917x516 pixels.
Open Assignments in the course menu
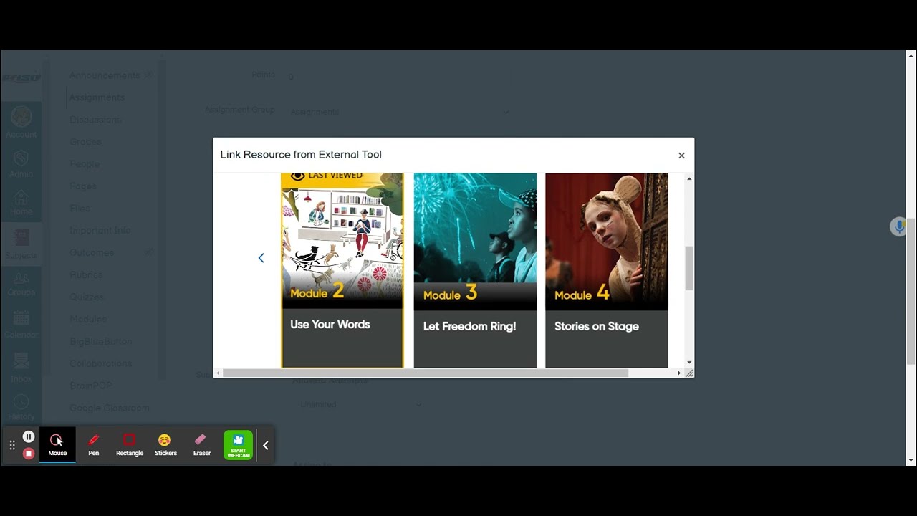pos(97,97)
